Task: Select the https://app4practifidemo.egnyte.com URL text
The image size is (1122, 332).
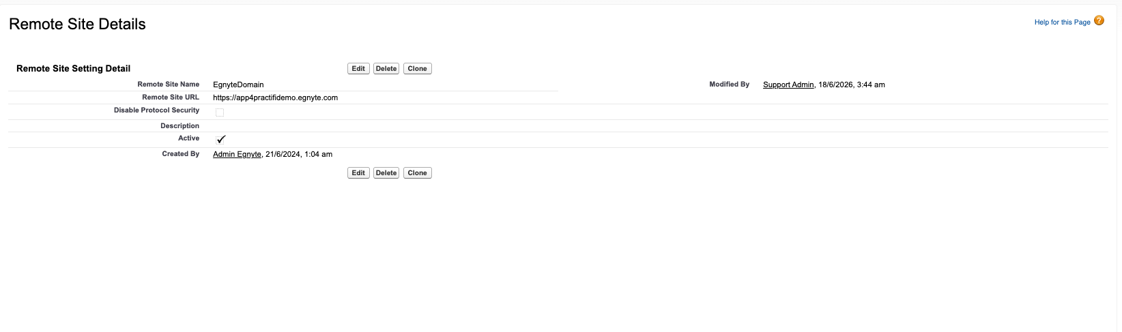Action: click(x=275, y=97)
